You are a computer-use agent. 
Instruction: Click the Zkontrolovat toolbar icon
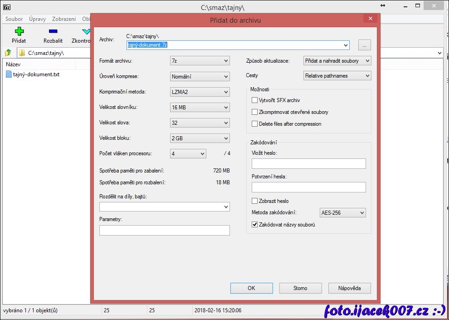point(85,31)
